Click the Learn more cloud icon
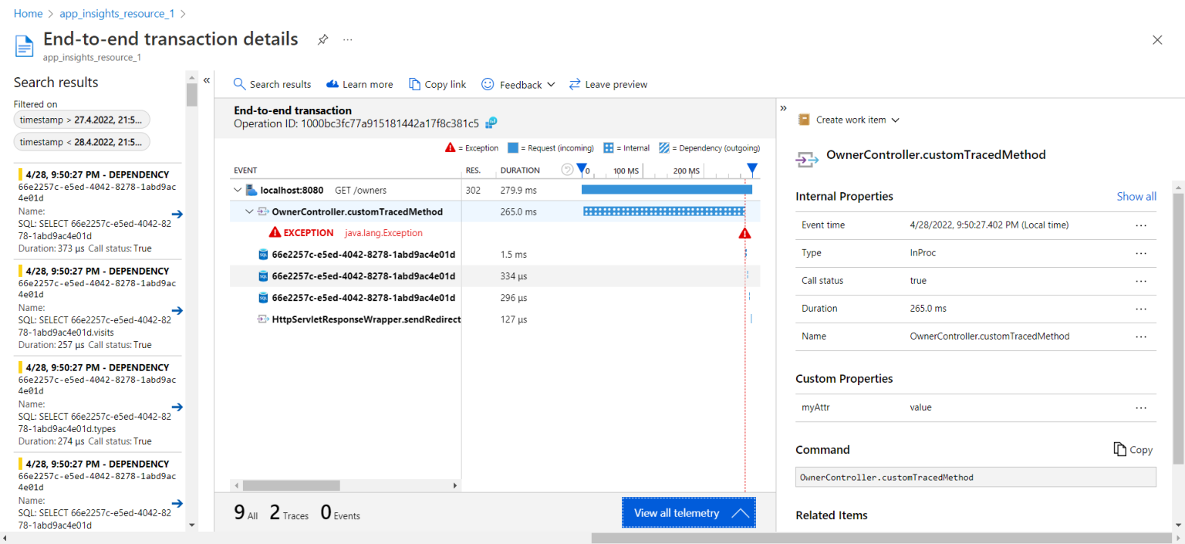The width and height of the screenshot is (1185, 544). pyautogui.click(x=333, y=83)
